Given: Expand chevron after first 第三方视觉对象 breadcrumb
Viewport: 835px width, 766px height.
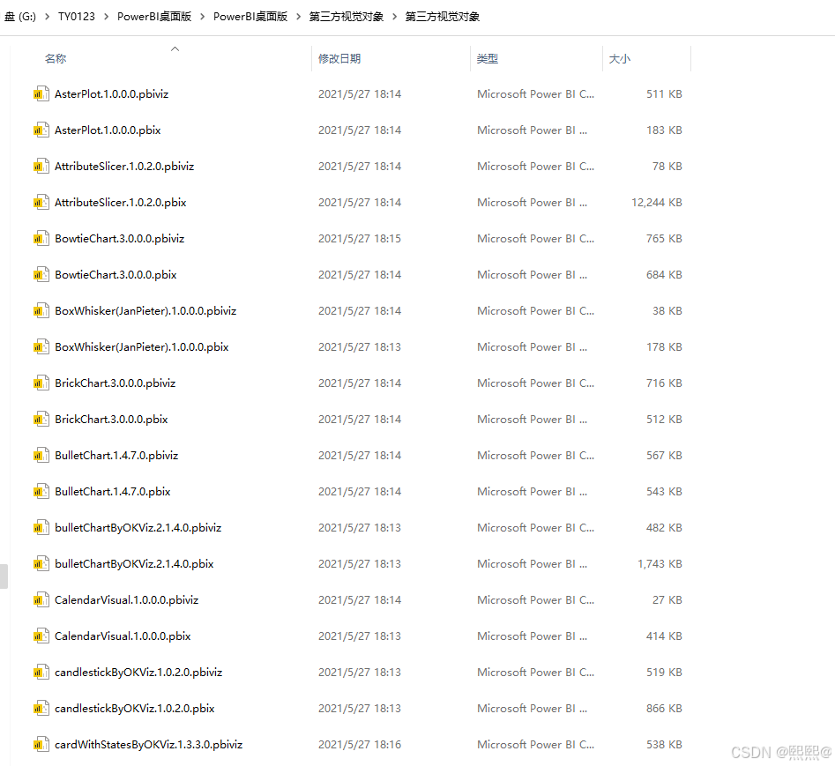Looking at the screenshot, I should [395, 17].
